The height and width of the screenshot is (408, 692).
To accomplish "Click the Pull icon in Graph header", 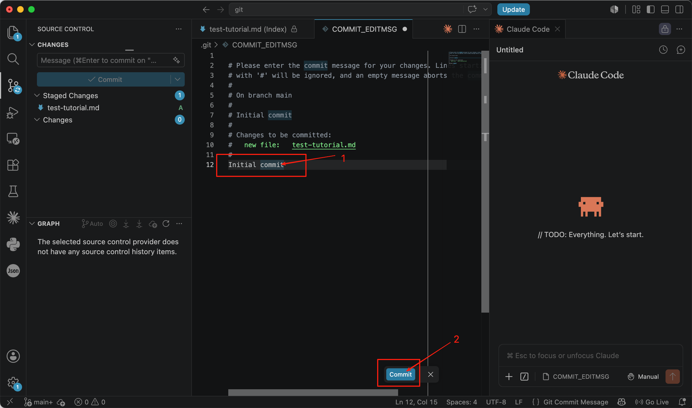I will click(x=139, y=224).
